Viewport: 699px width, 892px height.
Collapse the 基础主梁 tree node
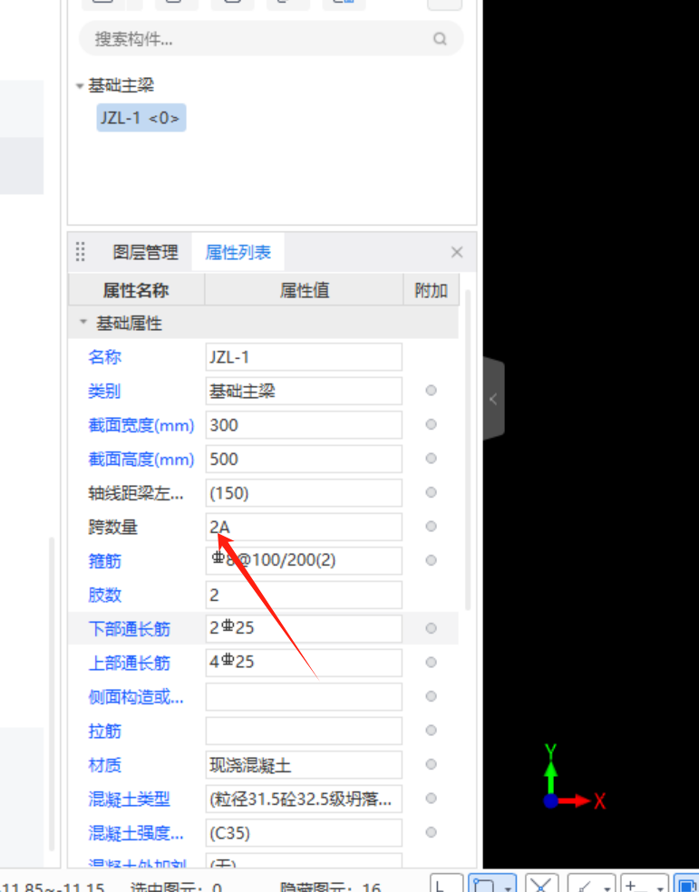click(x=80, y=86)
